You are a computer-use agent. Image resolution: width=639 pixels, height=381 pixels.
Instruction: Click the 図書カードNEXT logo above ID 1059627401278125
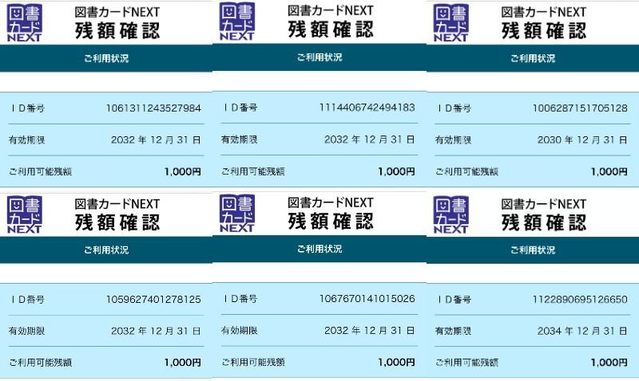[25, 215]
